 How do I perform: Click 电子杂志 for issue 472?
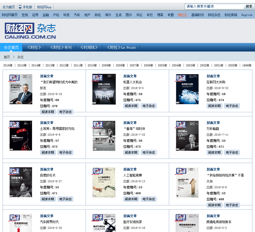[x=149, y=152]
